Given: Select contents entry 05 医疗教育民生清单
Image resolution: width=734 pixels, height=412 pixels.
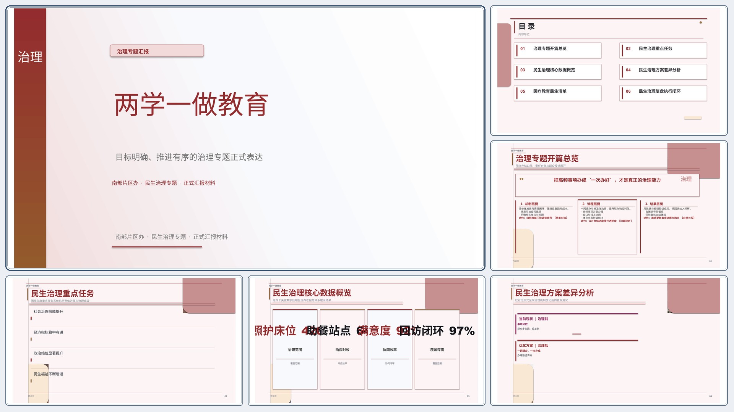Looking at the screenshot, I should (x=558, y=93).
